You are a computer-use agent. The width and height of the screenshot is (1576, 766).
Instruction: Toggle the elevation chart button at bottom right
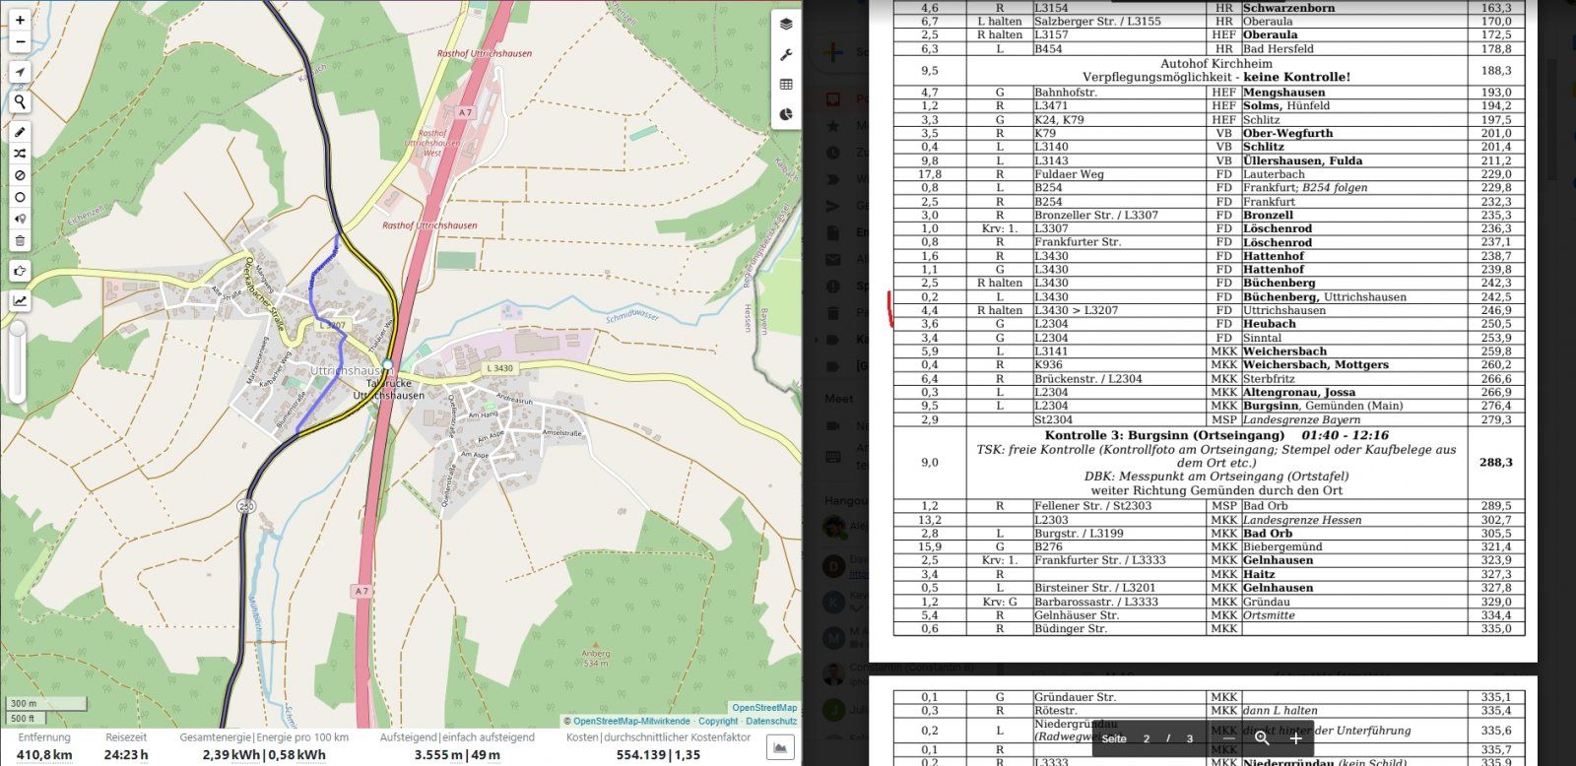[780, 747]
